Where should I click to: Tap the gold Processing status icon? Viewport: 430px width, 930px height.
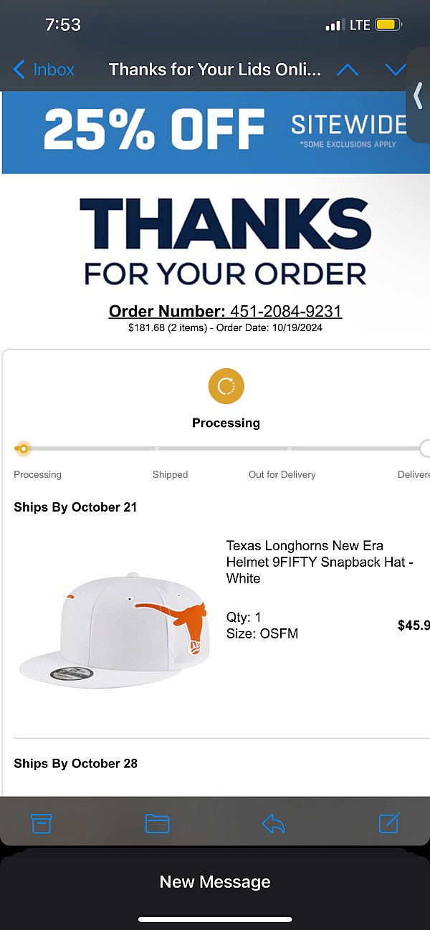(226, 387)
